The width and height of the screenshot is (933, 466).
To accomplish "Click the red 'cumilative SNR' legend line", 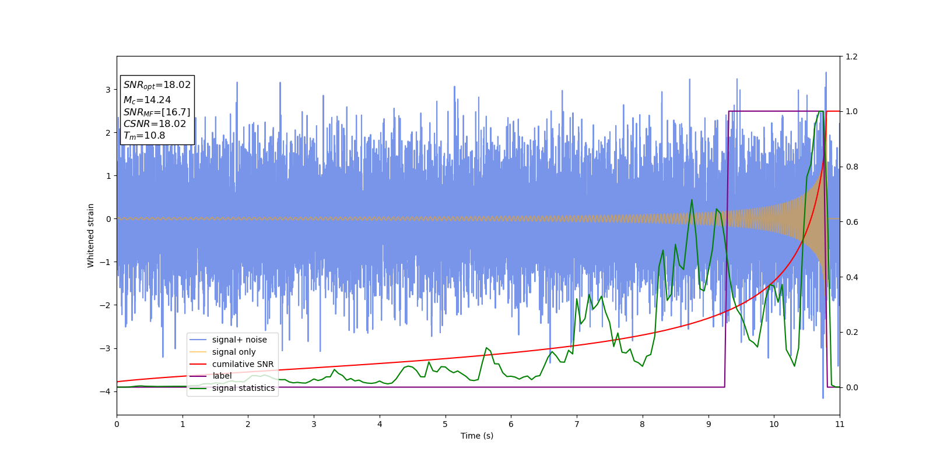I will [198, 364].
